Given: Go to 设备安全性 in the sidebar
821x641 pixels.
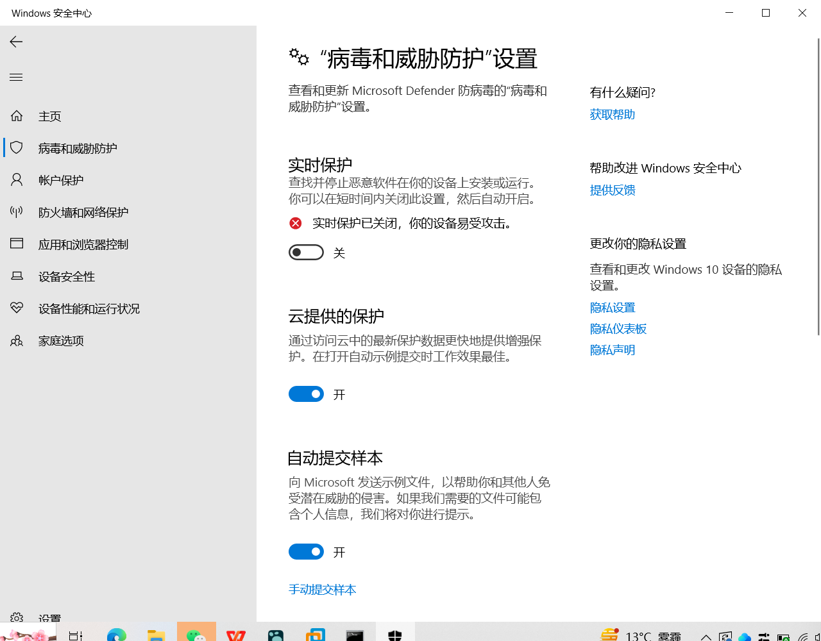Looking at the screenshot, I should [x=128, y=276].
